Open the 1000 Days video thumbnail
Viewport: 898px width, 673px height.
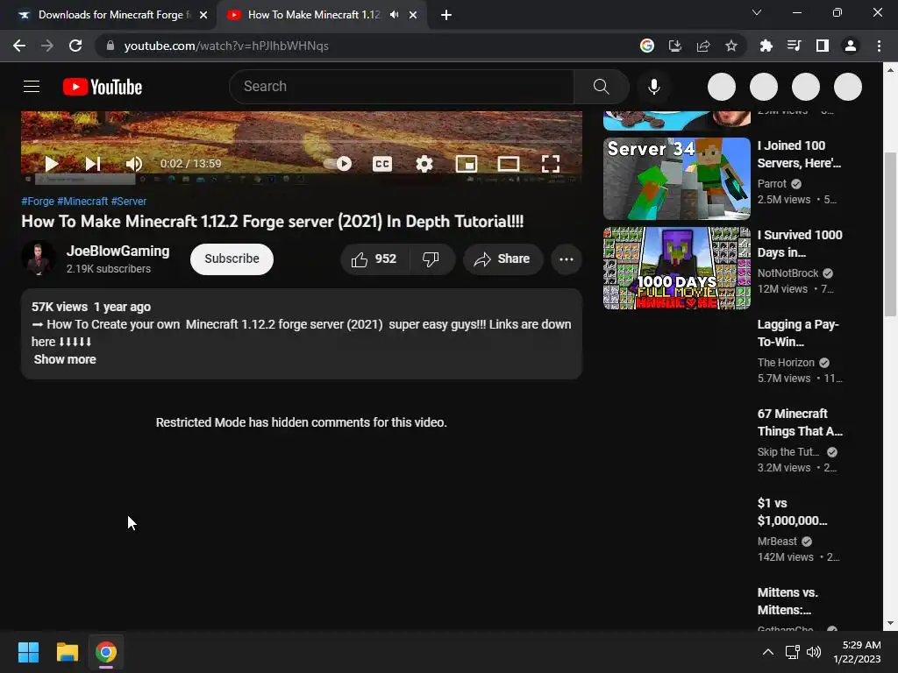pyautogui.click(x=676, y=268)
